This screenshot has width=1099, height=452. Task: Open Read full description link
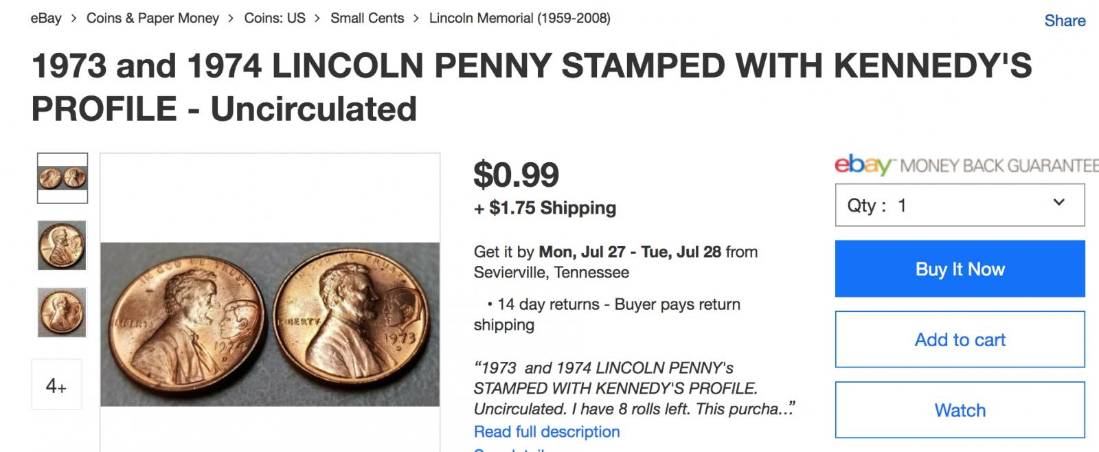546,431
